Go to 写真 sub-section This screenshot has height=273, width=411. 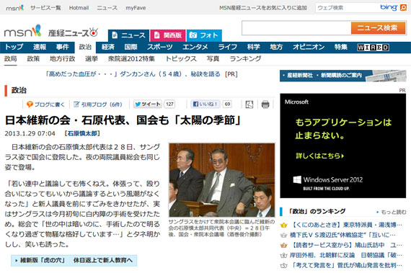pos(213,59)
